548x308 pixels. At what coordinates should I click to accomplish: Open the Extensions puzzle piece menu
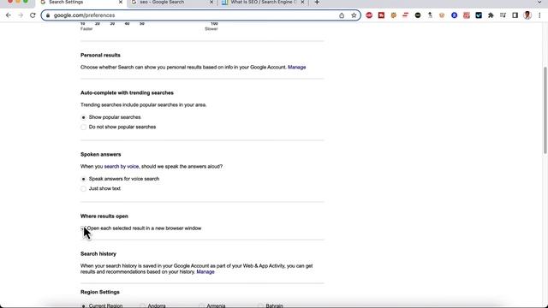pyautogui.click(x=491, y=15)
